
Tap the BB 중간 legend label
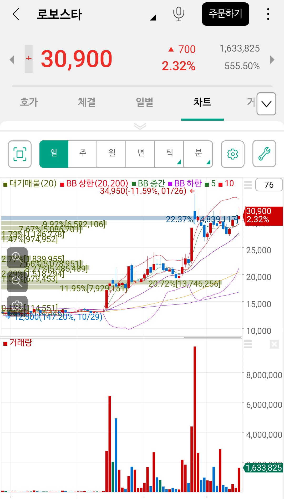(149, 183)
